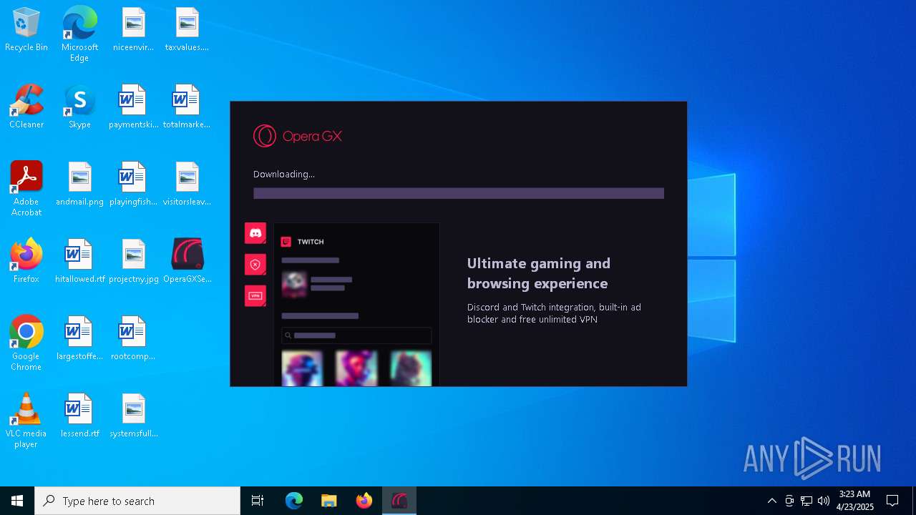Open the CCleaner desktop shortcut

tap(26, 107)
